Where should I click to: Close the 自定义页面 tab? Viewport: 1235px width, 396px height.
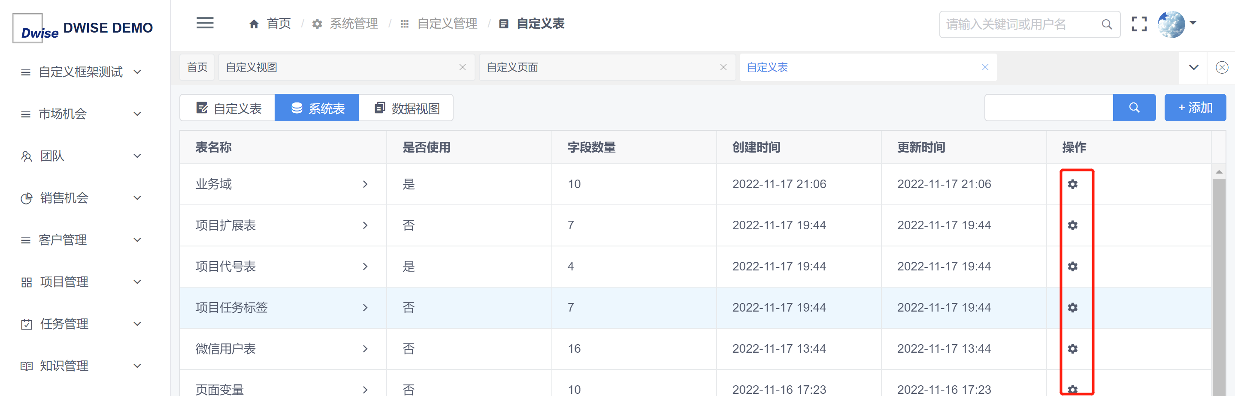tap(723, 68)
